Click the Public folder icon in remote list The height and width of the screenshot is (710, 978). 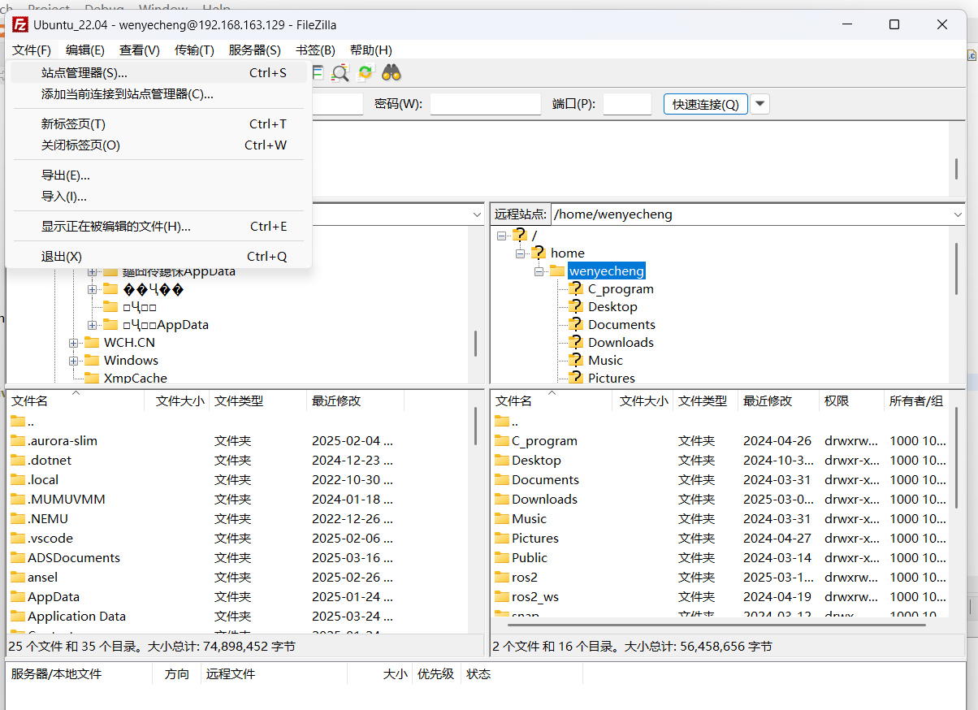tap(502, 557)
